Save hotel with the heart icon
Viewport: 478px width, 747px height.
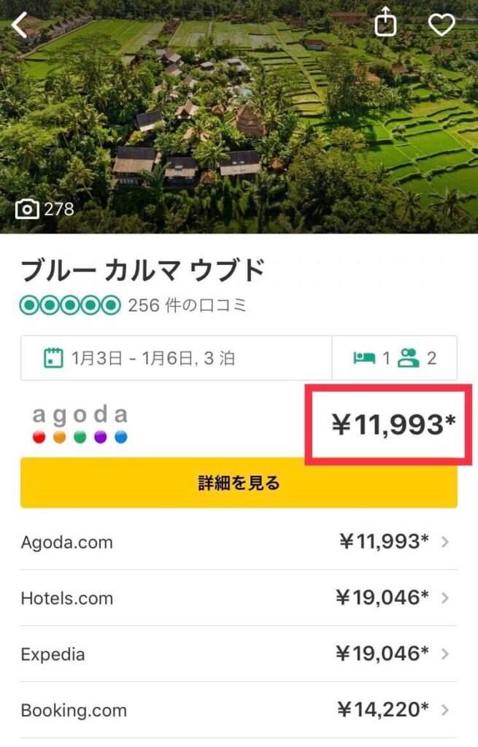coord(441,25)
